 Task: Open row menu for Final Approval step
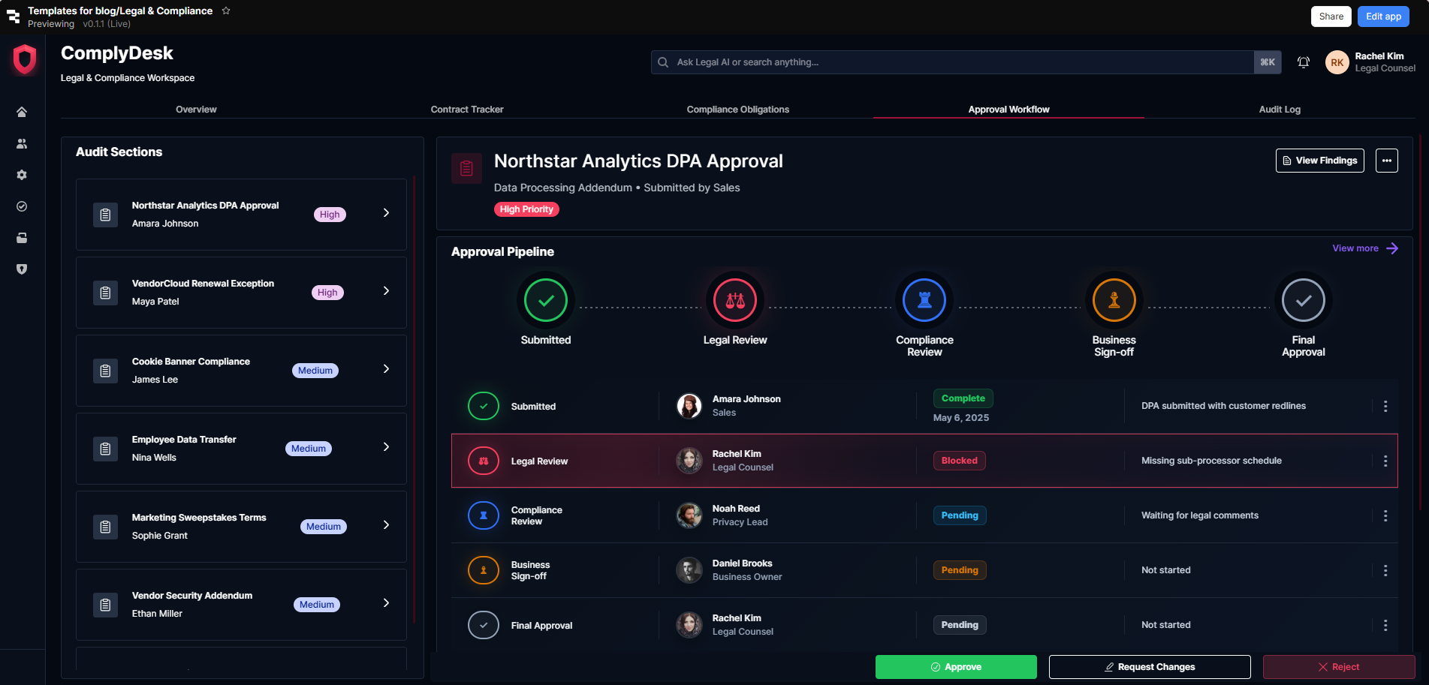click(1385, 625)
